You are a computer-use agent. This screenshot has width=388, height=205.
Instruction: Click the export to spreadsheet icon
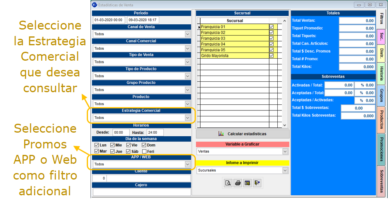pyautogui.click(x=247, y=183)
